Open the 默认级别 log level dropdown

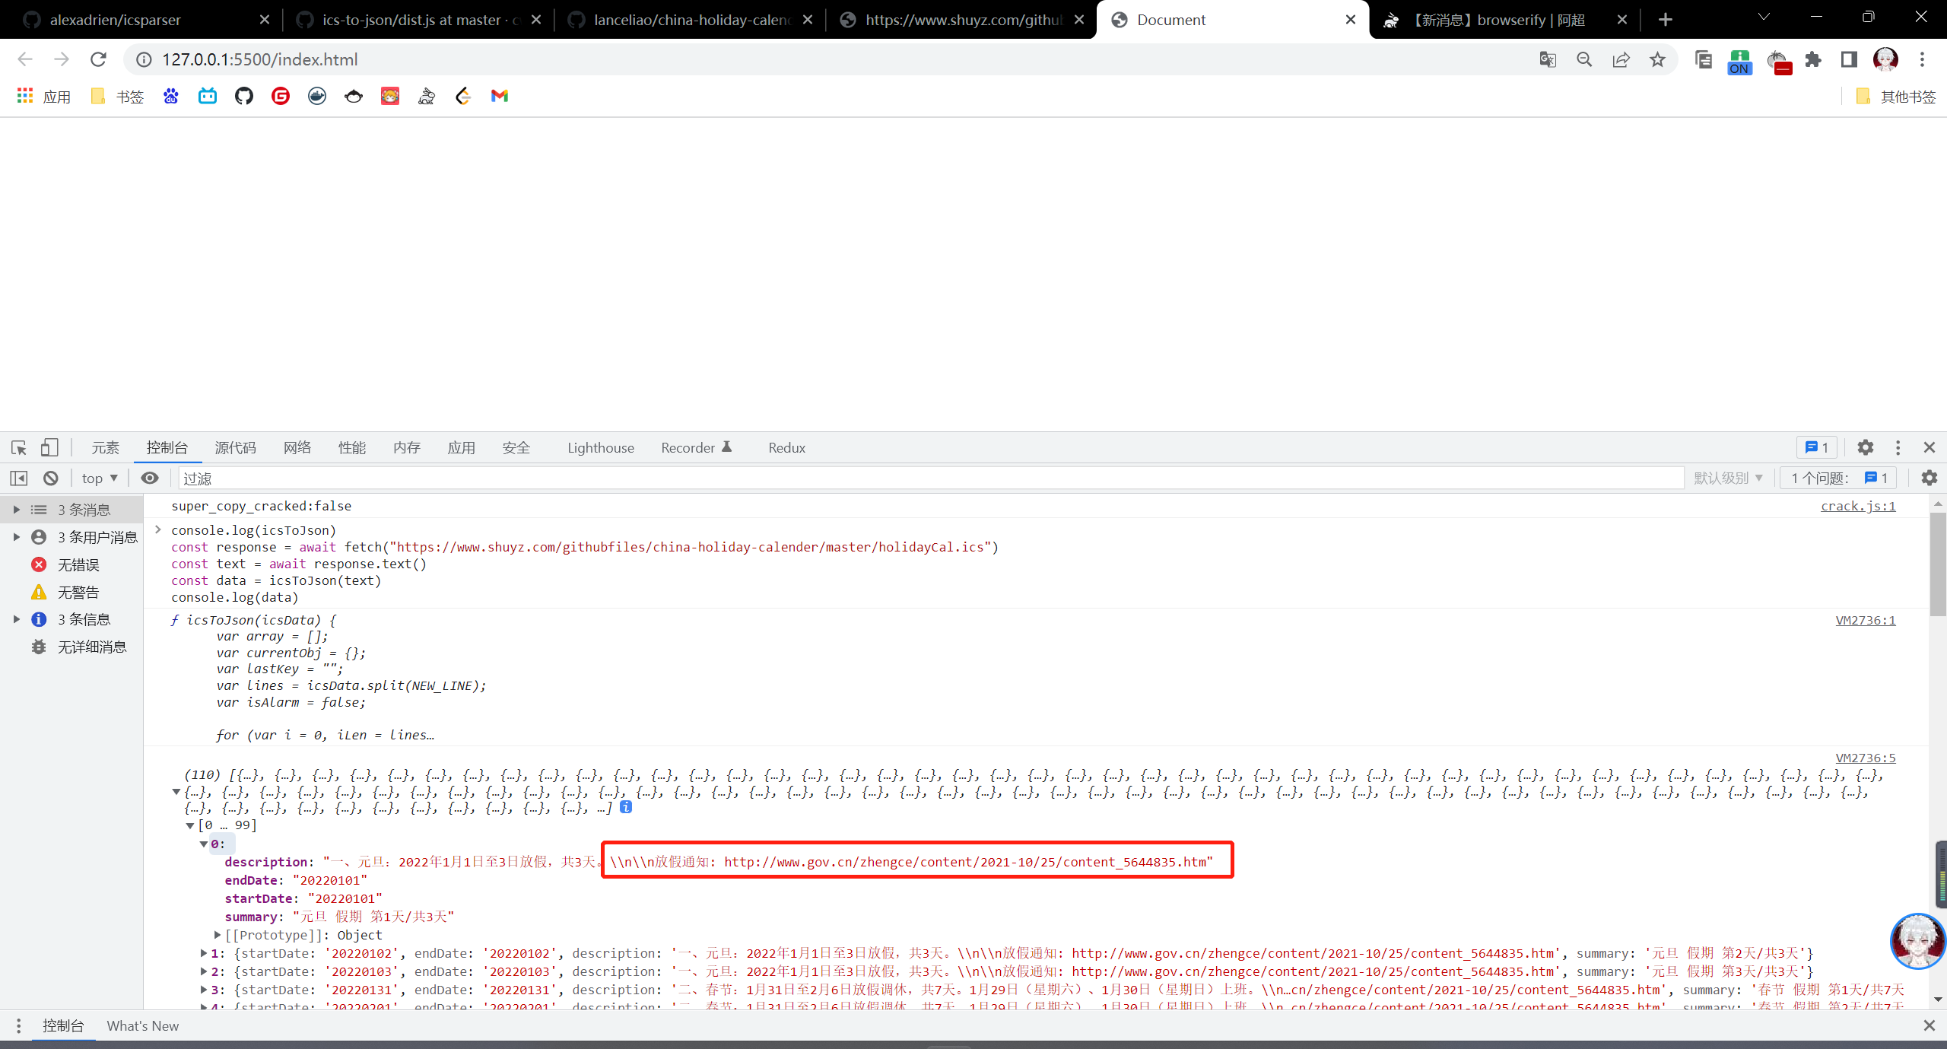[1728, 478]
